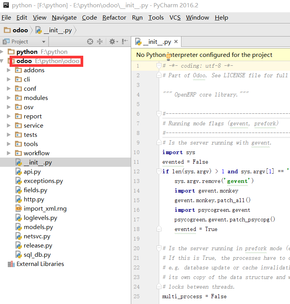Click the import_xml.rng file icon
Viewport: 290px width, 304px height.
tap(18, 209)
